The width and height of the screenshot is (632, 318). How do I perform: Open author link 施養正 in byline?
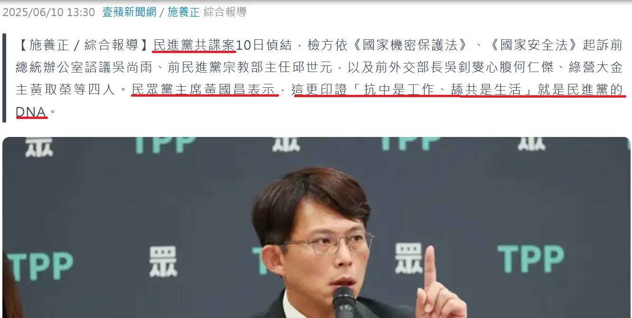tap(184, 12)
